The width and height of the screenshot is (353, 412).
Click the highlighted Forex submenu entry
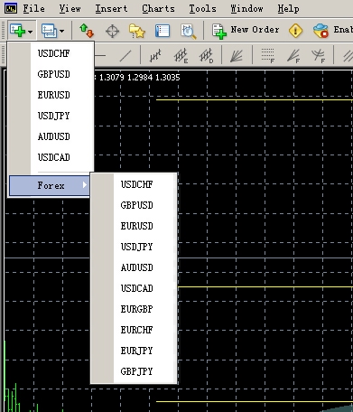tap(50, 185)
